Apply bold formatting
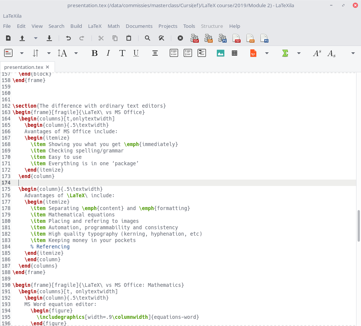The height and width of the screenshot is (326, 361). [x=94, y=53]
